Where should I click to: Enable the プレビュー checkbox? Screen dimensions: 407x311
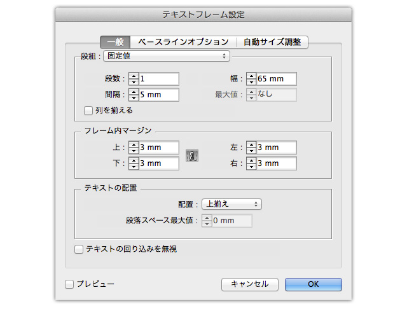click(x=69, y=284)
